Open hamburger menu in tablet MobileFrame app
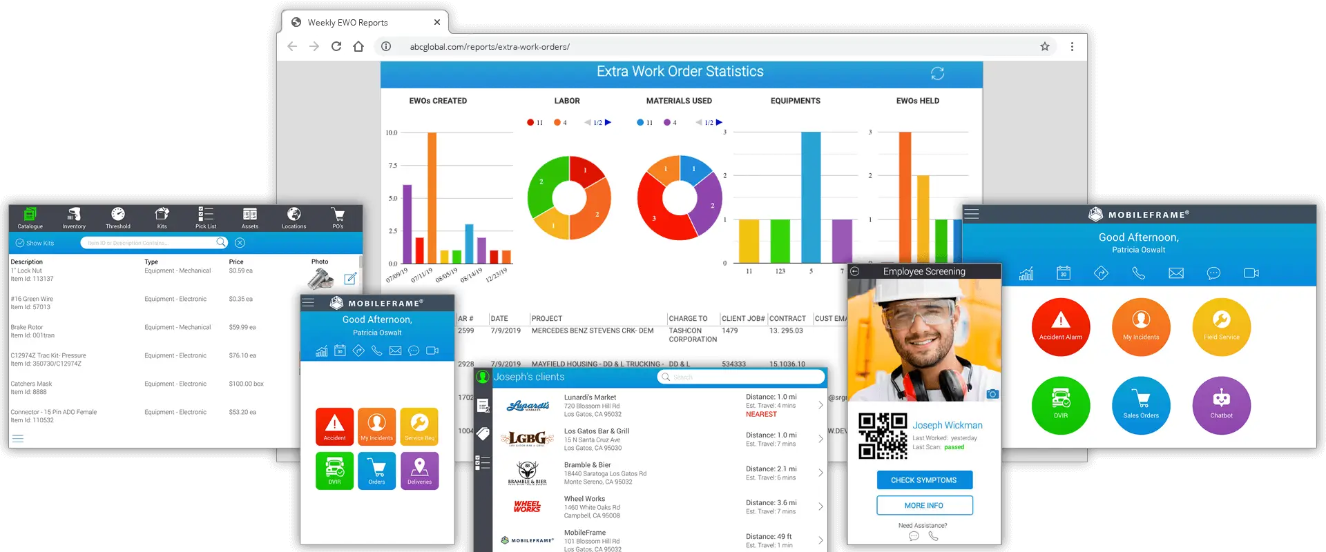1326x552 pixels. [972, 214]
